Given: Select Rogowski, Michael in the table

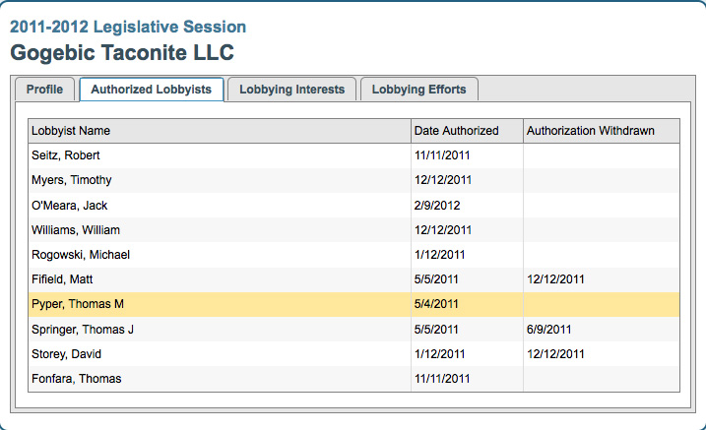Looking at the screenshot, I should (81, 255).
